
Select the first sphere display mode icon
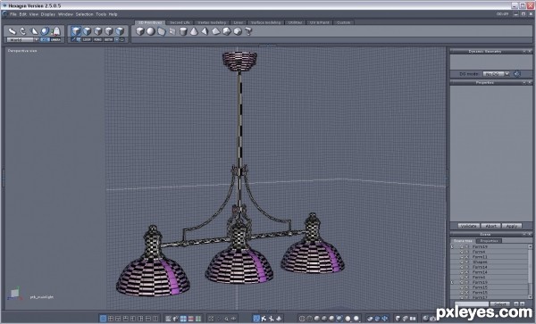click(x=302, y=319)
